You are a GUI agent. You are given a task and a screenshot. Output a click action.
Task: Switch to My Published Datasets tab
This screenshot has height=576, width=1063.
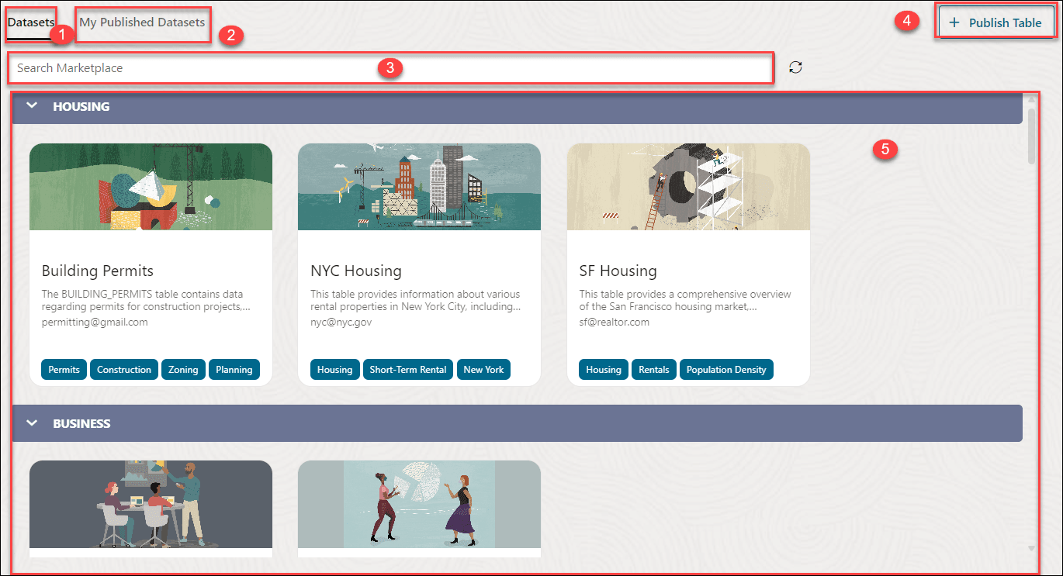[142, 22]
